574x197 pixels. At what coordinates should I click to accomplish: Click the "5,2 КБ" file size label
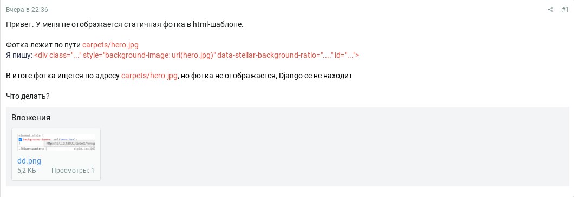point(27,171)
